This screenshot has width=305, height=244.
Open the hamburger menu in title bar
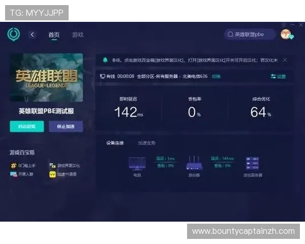pyautogui.click(x=284, y=24)
